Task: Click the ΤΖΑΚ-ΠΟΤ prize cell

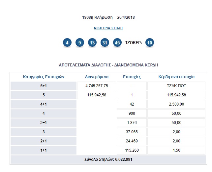Action: pos(176,86)
